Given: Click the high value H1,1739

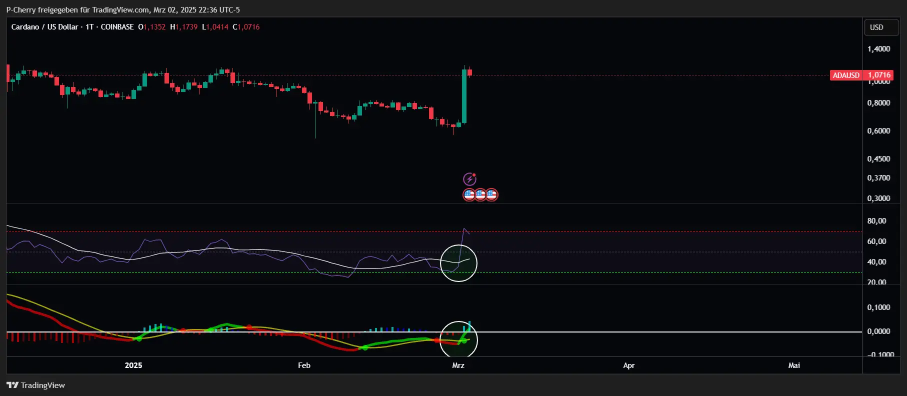Looking at the screenshot, I should pos(184,27).
